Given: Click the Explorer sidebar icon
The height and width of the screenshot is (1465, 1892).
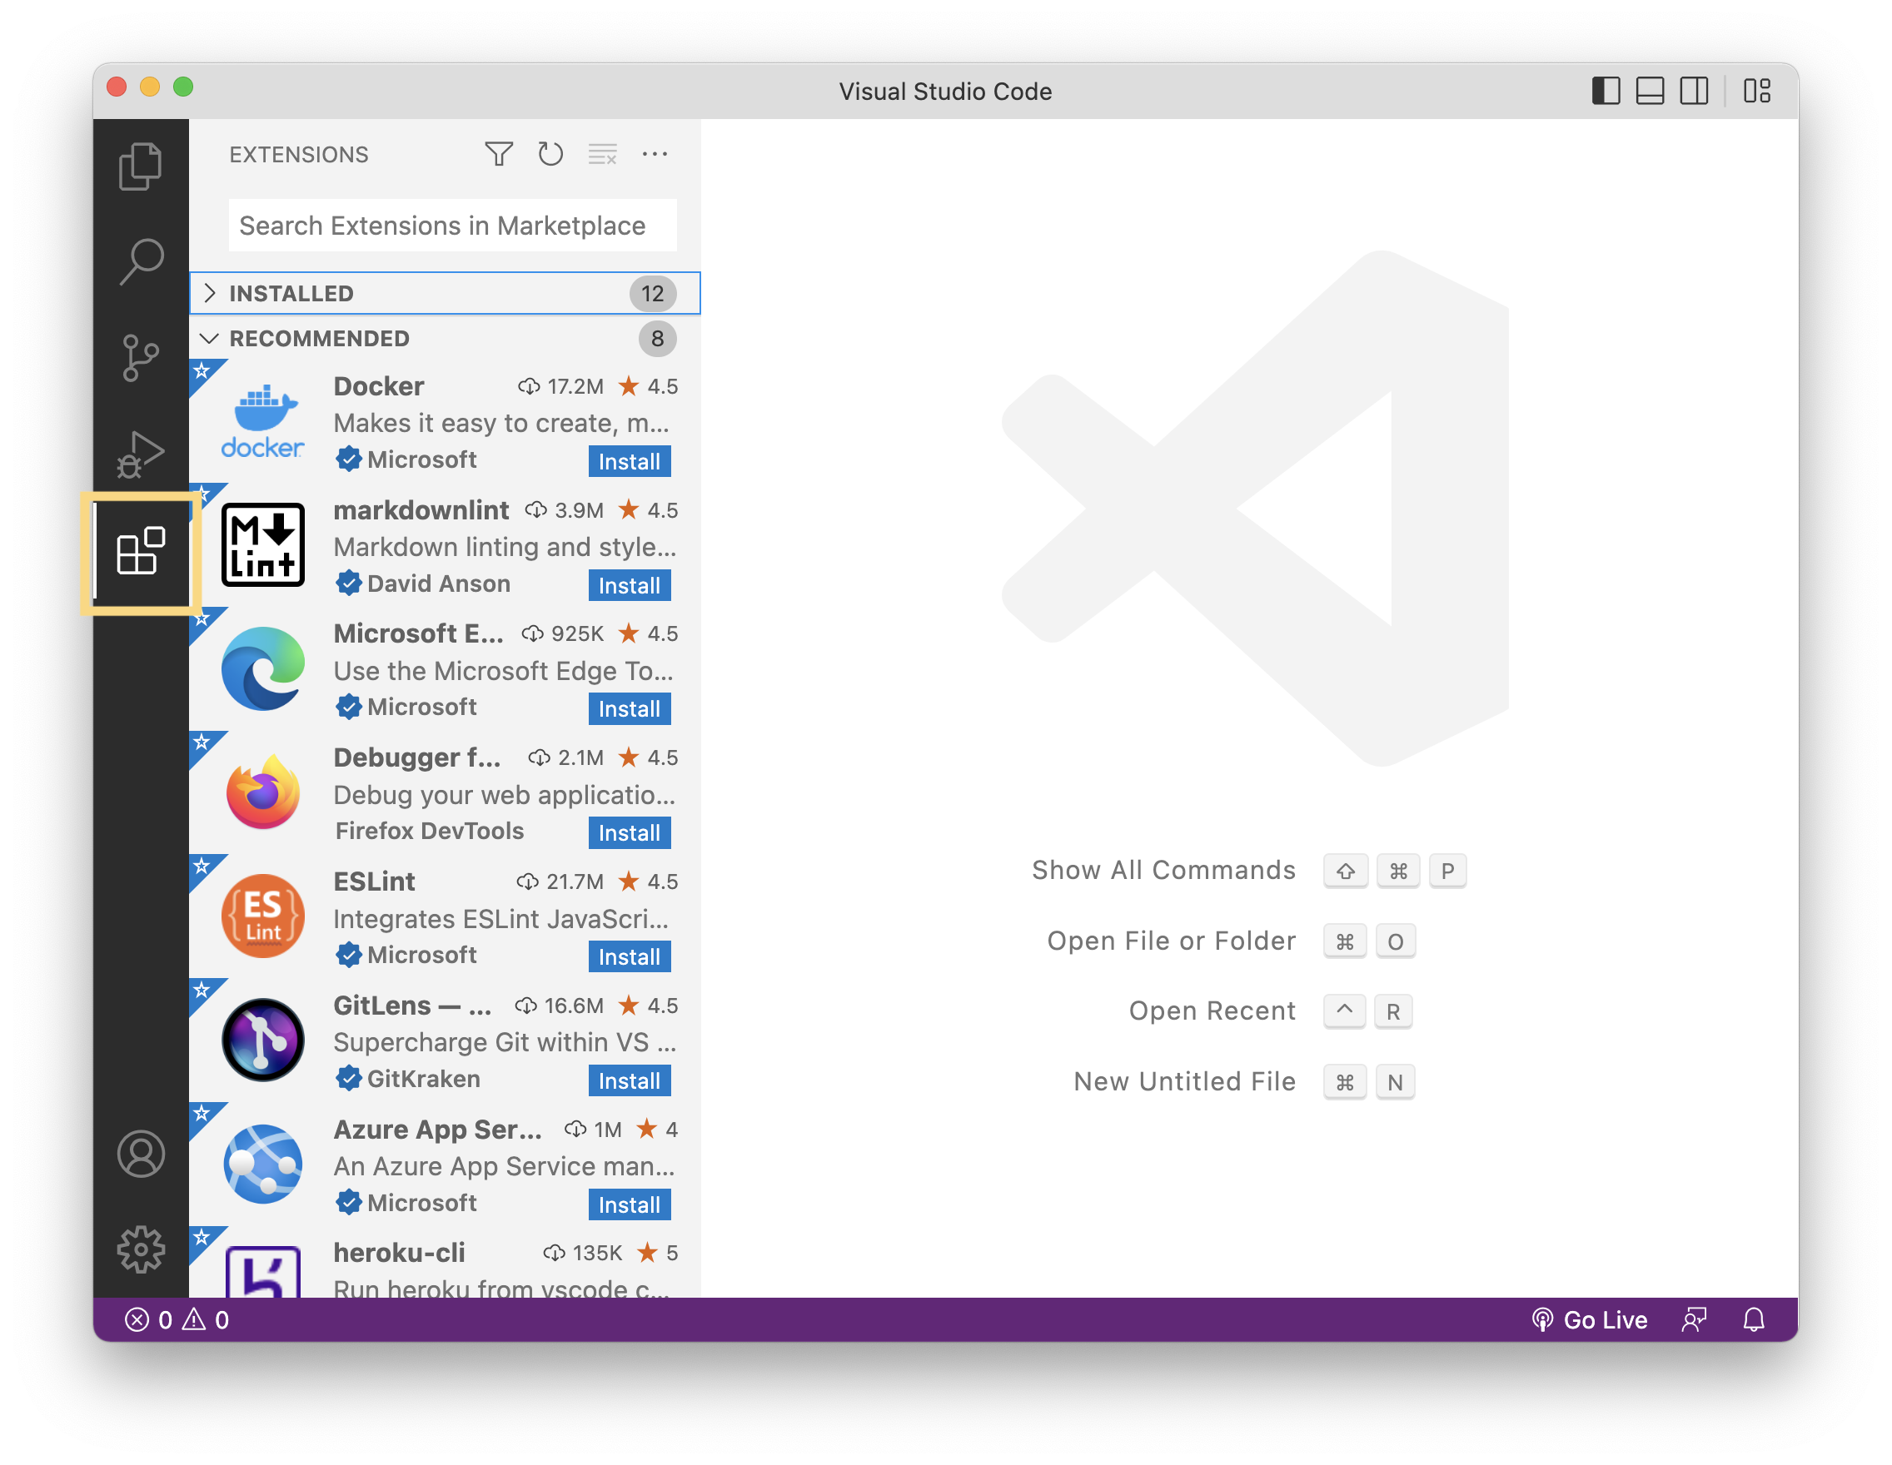Looking at the screenshot, I should coord(138,164).
